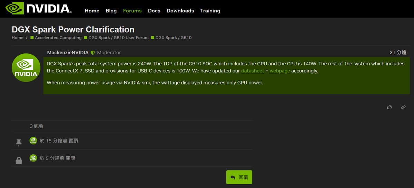Click the large NVIDIA avatar of the poster
This screenshot has height=188, width=414.
(26, 68)
